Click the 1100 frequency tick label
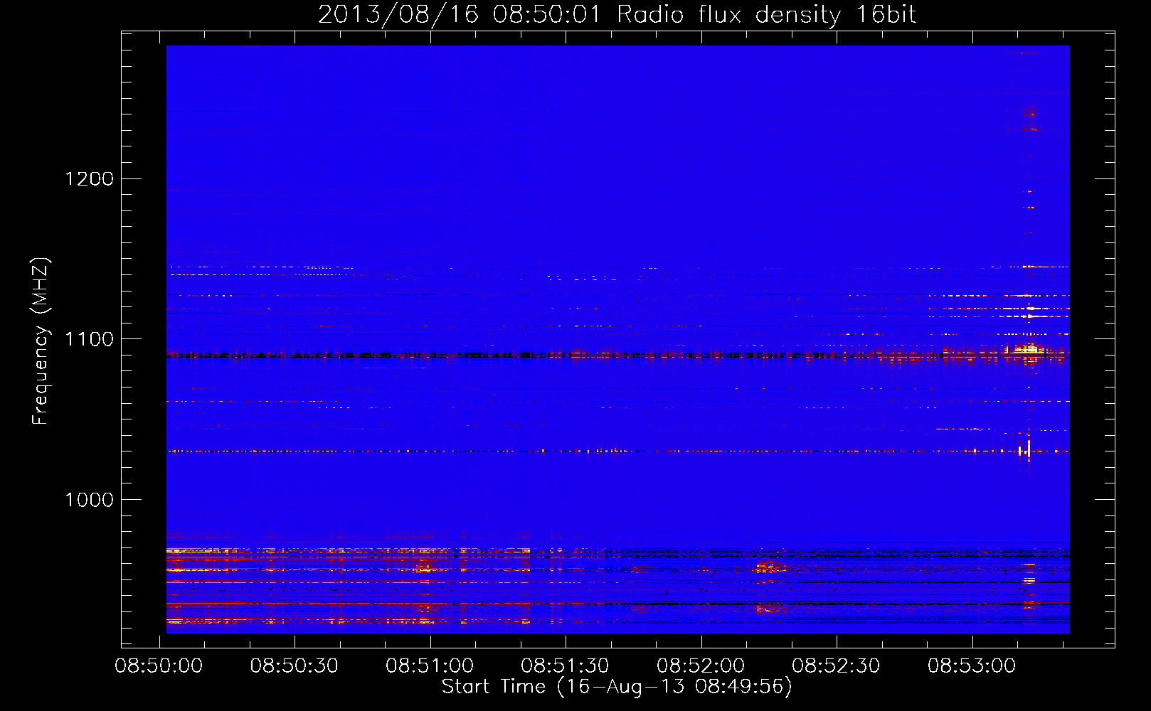1151x711 pixels. click(x=90, y=339)
